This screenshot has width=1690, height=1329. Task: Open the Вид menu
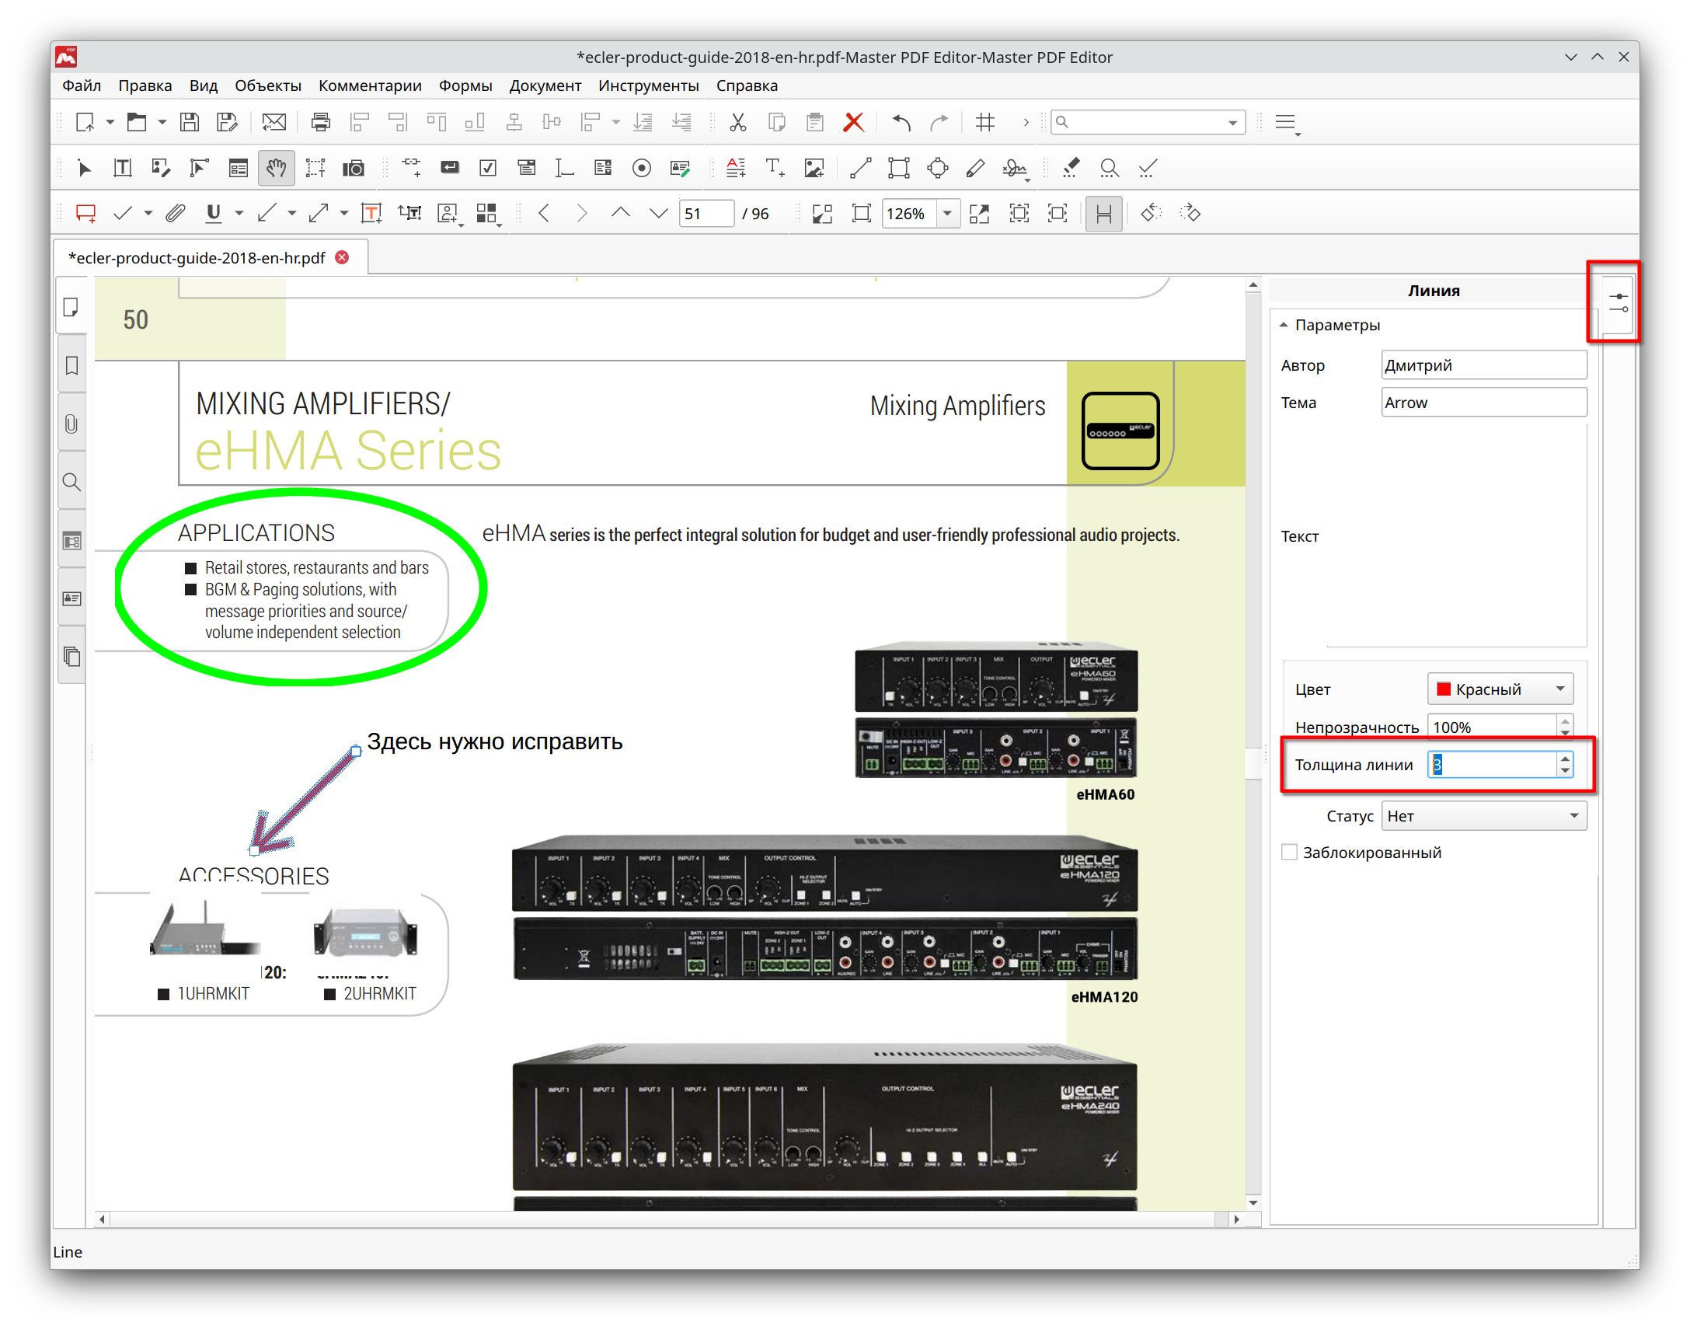point(203,85)
